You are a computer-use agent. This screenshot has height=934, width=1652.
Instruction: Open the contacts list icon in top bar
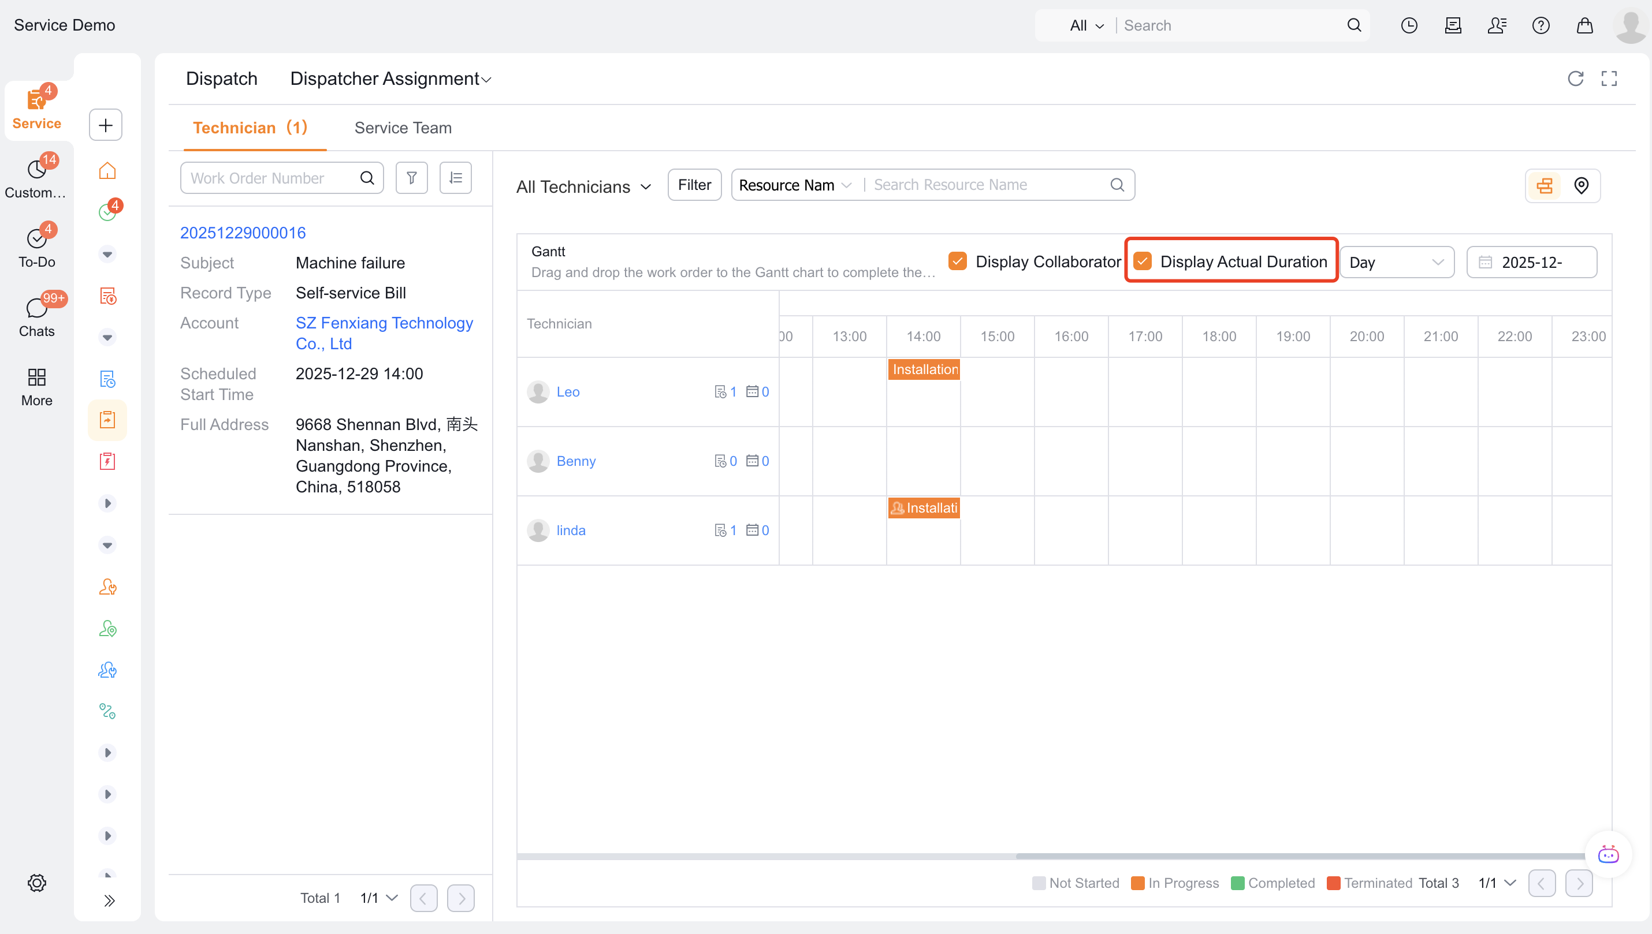[x=1497, y=25]
